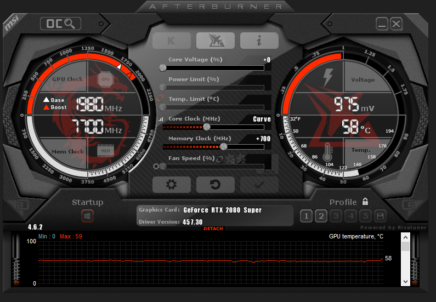Screen dimensions: 436x302
Task: Open the OC Scanner
Action: pyautogui.click(x=61, y=24)
